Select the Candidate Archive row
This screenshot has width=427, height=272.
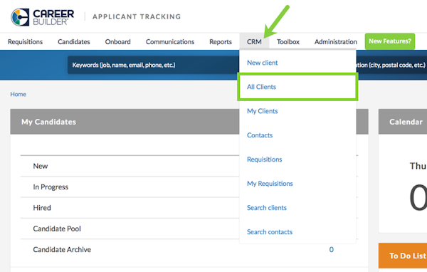pos(189,249)
